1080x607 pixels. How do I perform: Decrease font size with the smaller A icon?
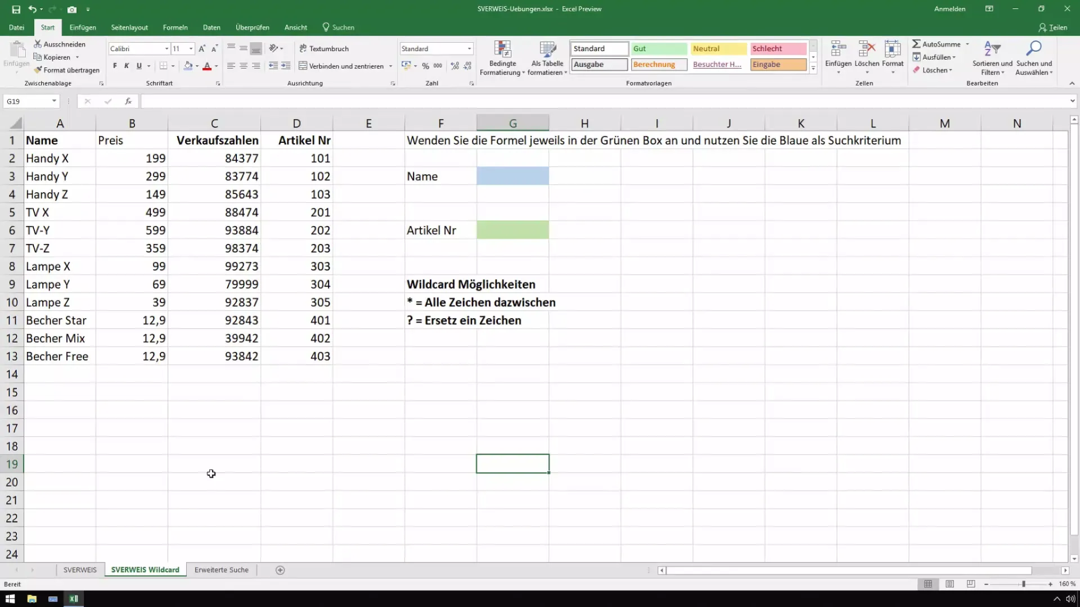point(214,49)
